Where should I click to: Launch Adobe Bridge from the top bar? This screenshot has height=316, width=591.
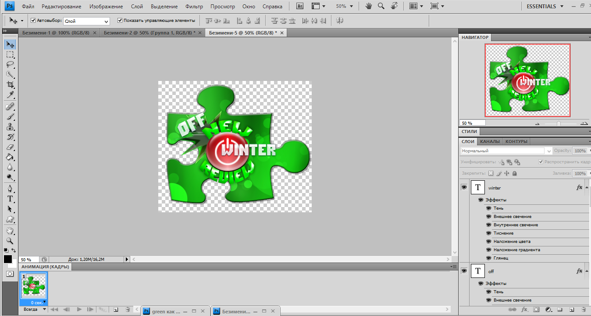pyautogui.click(x=300, y=7)
